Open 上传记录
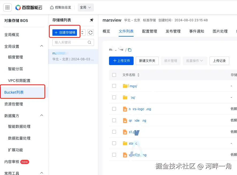The width and height of the screenshot is (237, 175). 219,61
